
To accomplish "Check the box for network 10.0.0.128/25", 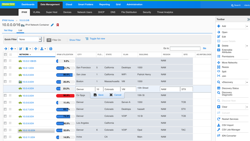I will [5, 61].
